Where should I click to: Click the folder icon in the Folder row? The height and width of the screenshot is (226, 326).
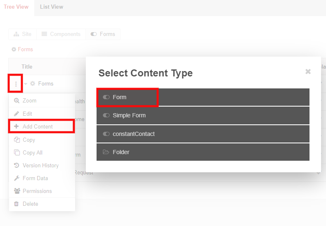[x=106, y=152]
